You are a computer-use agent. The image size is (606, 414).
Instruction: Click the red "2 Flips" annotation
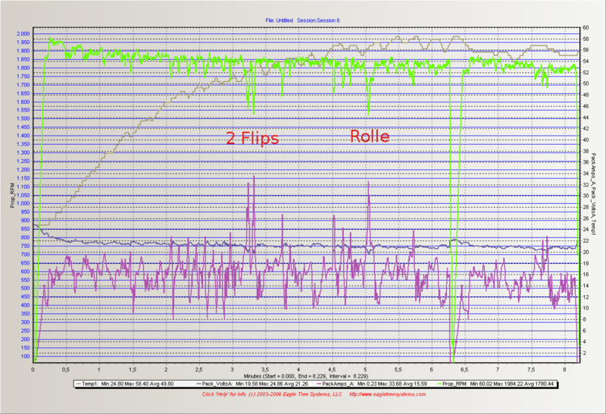pos(252,138)
